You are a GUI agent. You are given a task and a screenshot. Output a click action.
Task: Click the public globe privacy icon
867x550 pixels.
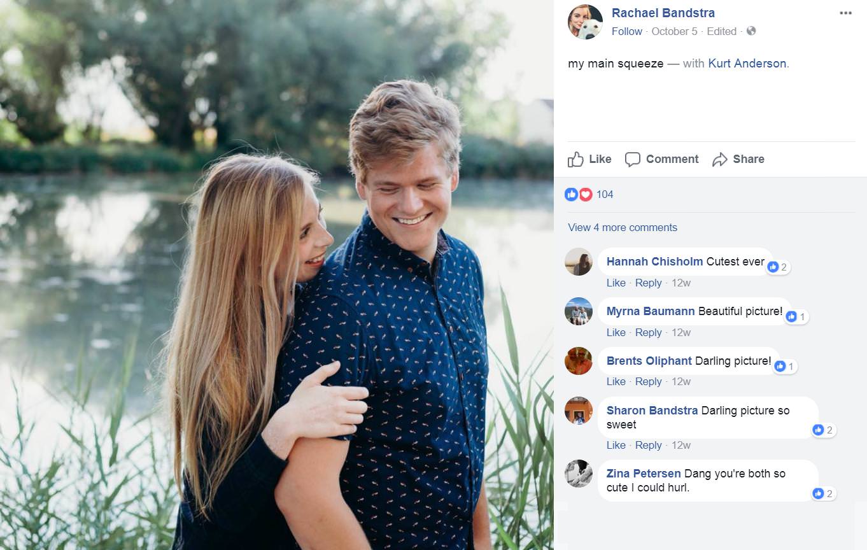pos(751,31)
